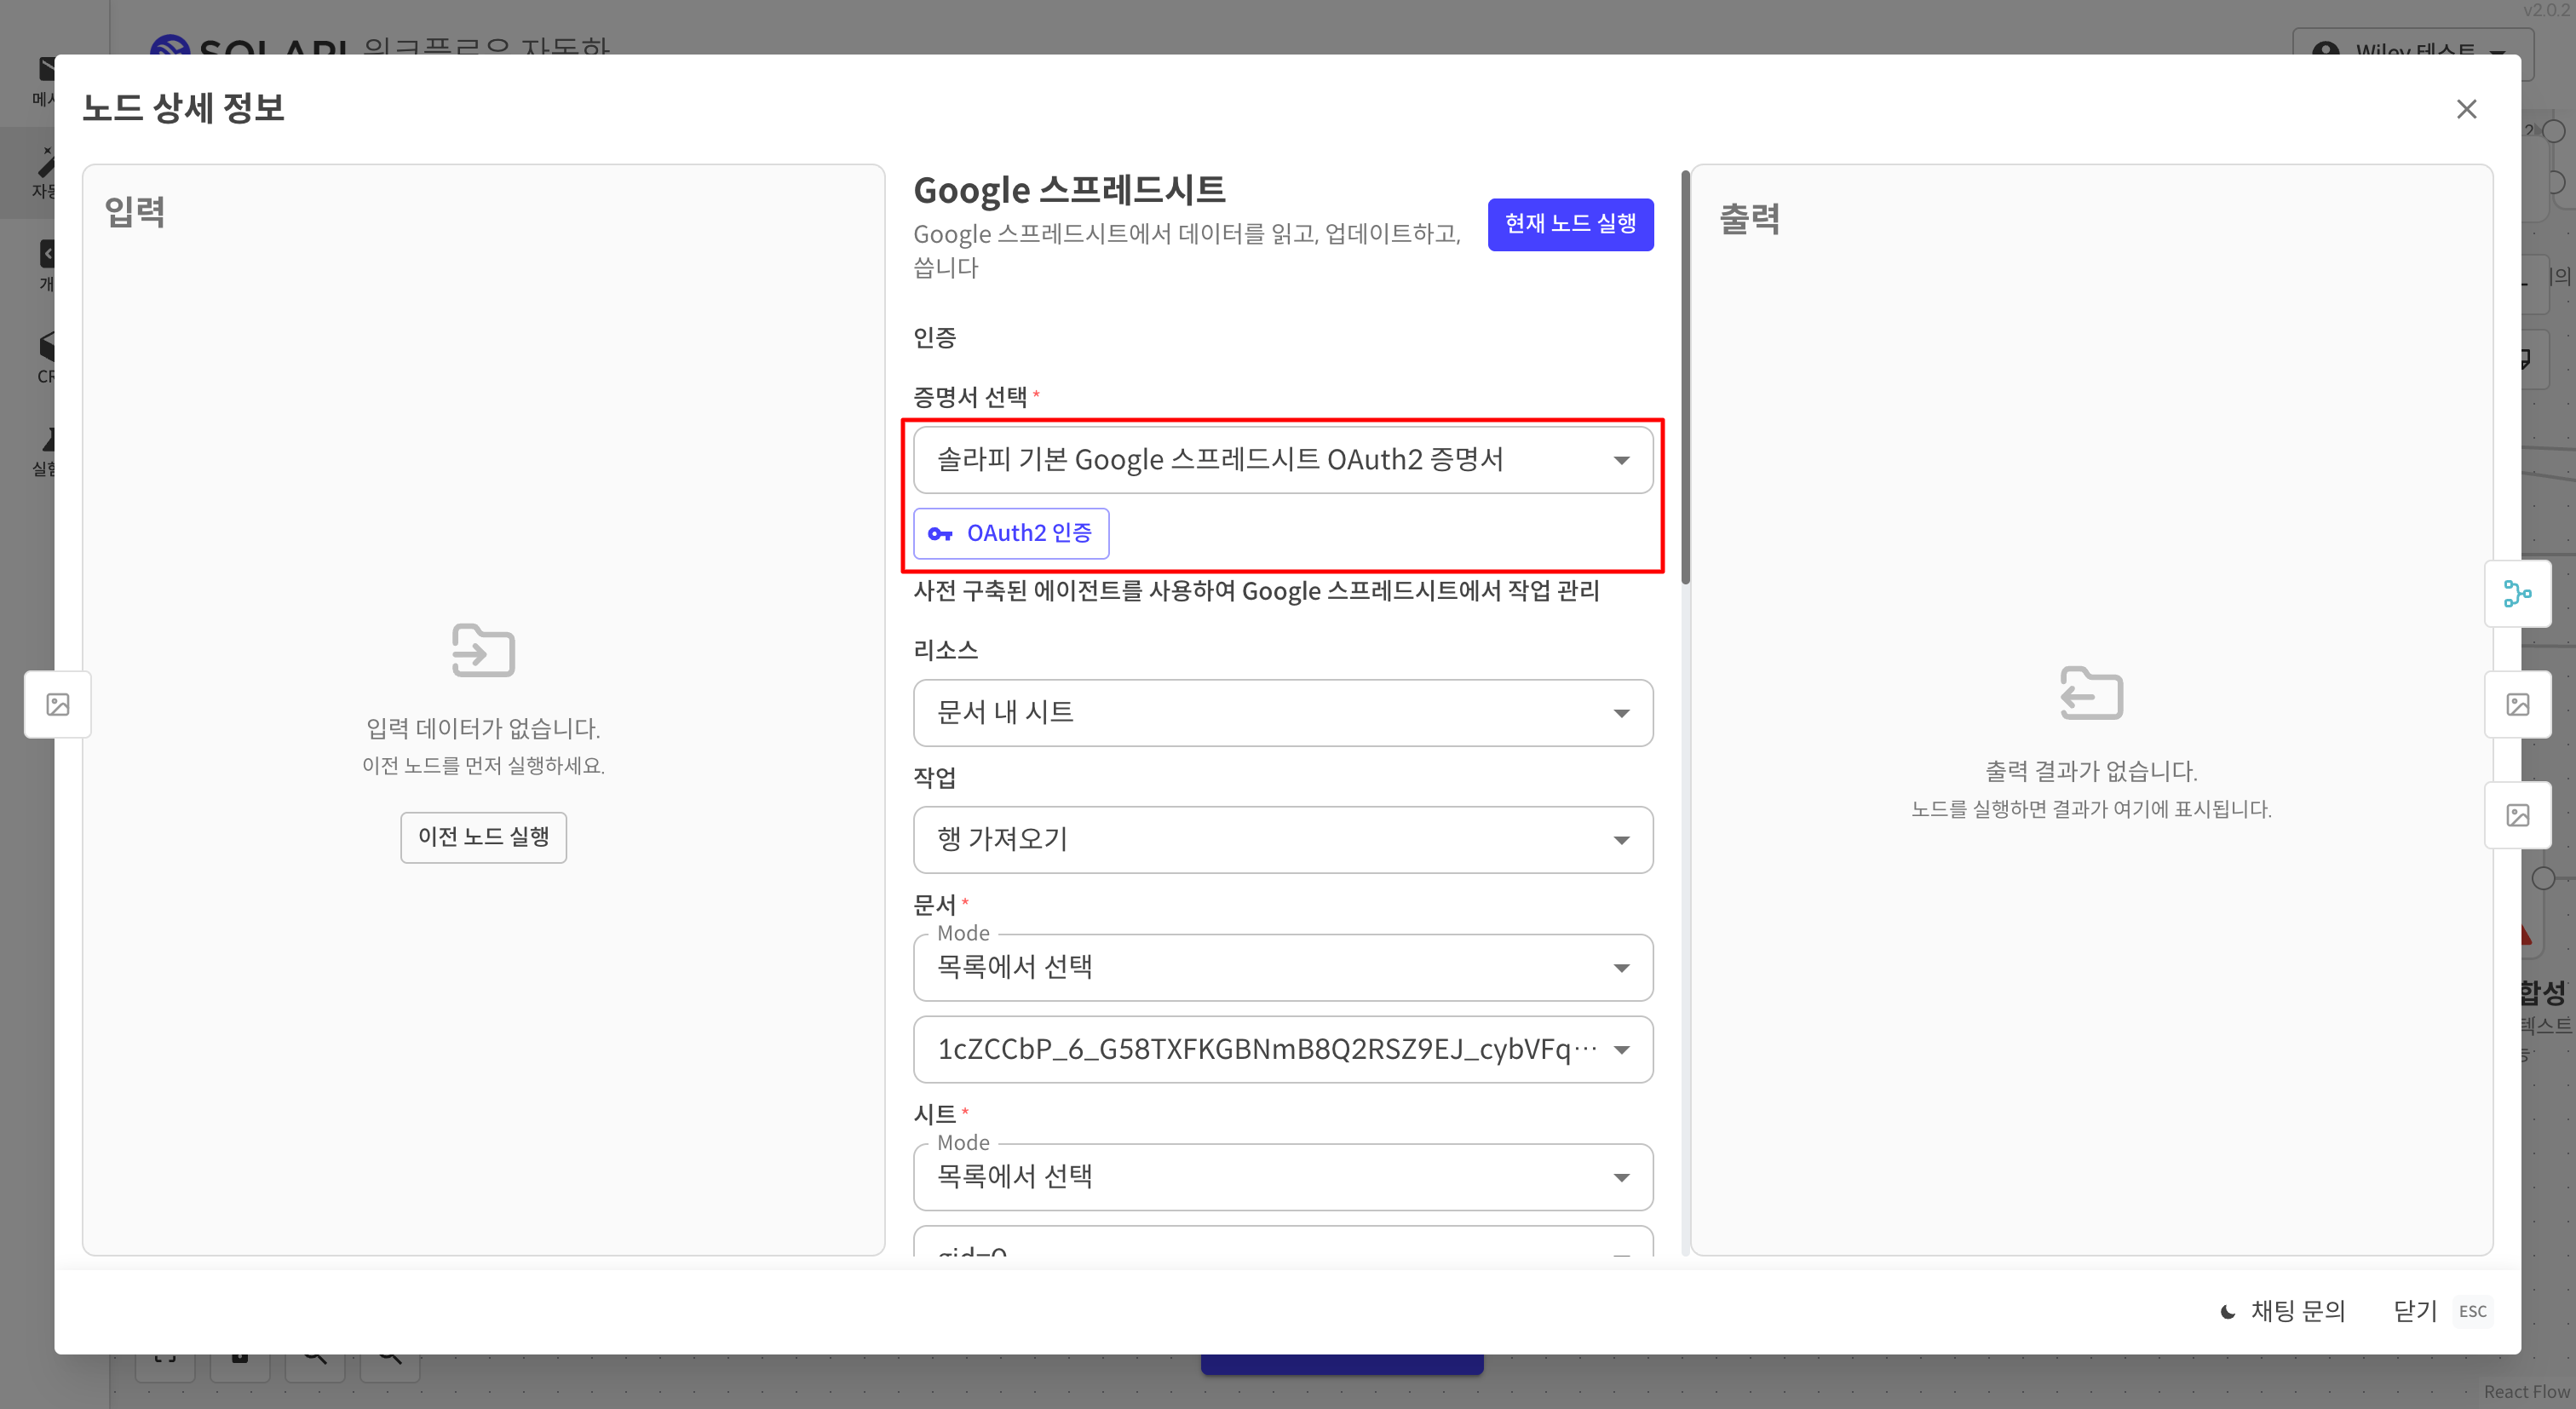
Task: Click the upper right image placeholder icon
Action: point(2517,705)
